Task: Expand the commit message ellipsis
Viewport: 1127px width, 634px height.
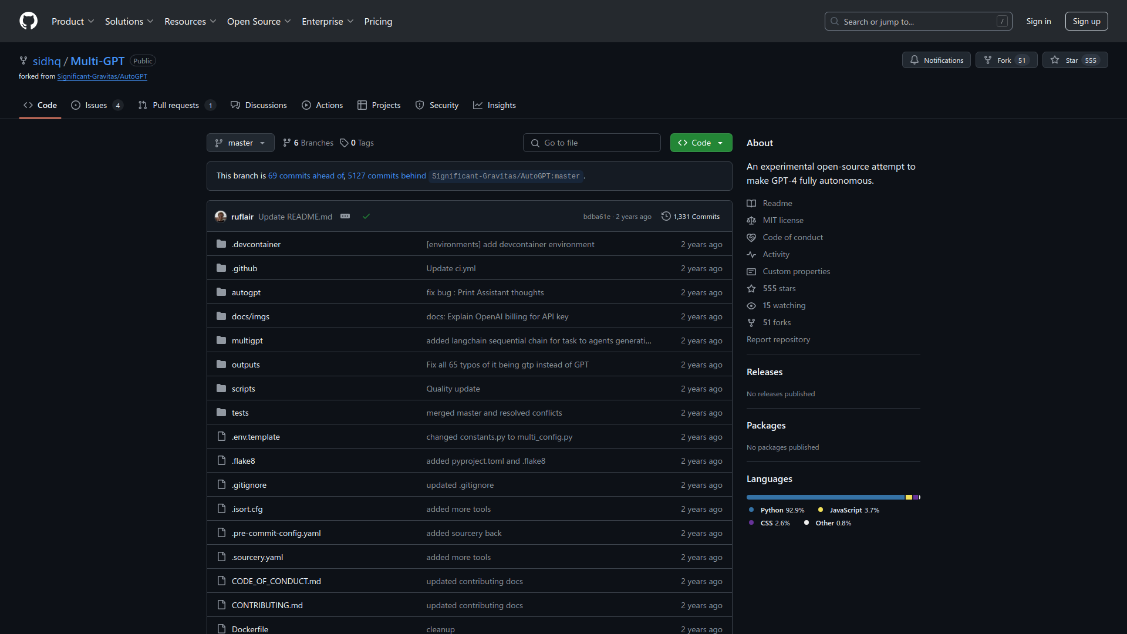Action: tap(345, 216)
